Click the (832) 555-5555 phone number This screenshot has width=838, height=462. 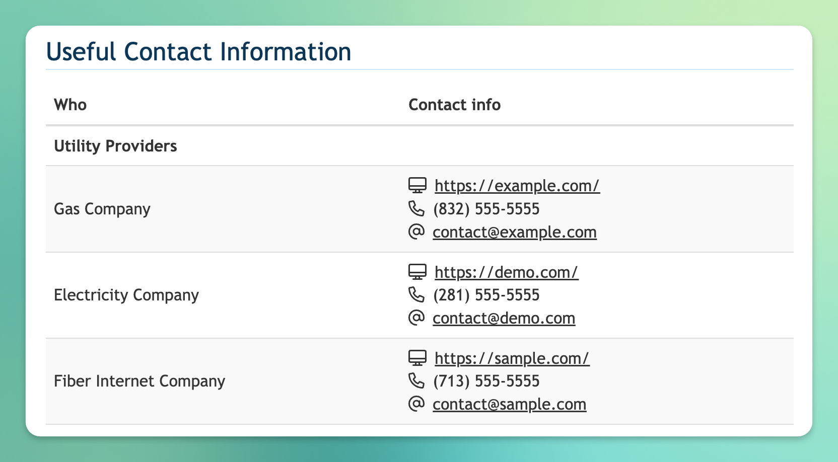[486, 209]
